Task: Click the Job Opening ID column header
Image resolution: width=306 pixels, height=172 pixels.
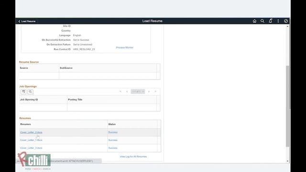Action: pyautogui.click(x=29, y=100)
